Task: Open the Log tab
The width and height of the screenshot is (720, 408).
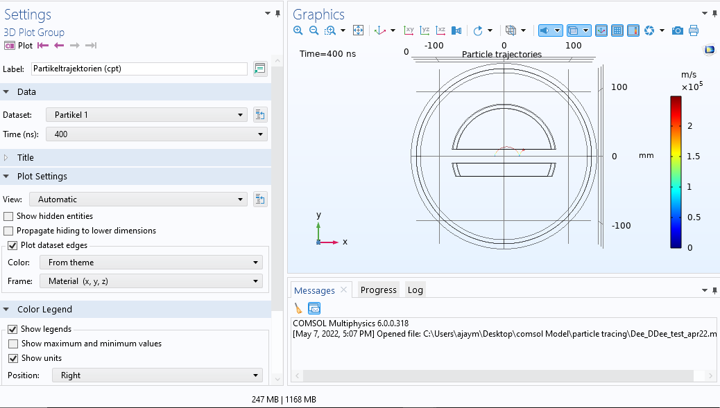Action: pos(415,290)
